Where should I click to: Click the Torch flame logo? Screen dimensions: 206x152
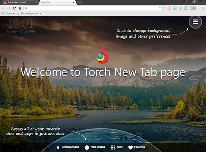coord(103,55)
